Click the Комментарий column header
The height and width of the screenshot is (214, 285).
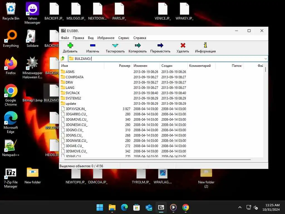202,66
